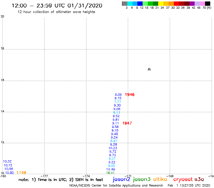Viewport: 214px width, 188px height.
Task: Click the wave height reading 9.30
Action: (x=117, y=105)
